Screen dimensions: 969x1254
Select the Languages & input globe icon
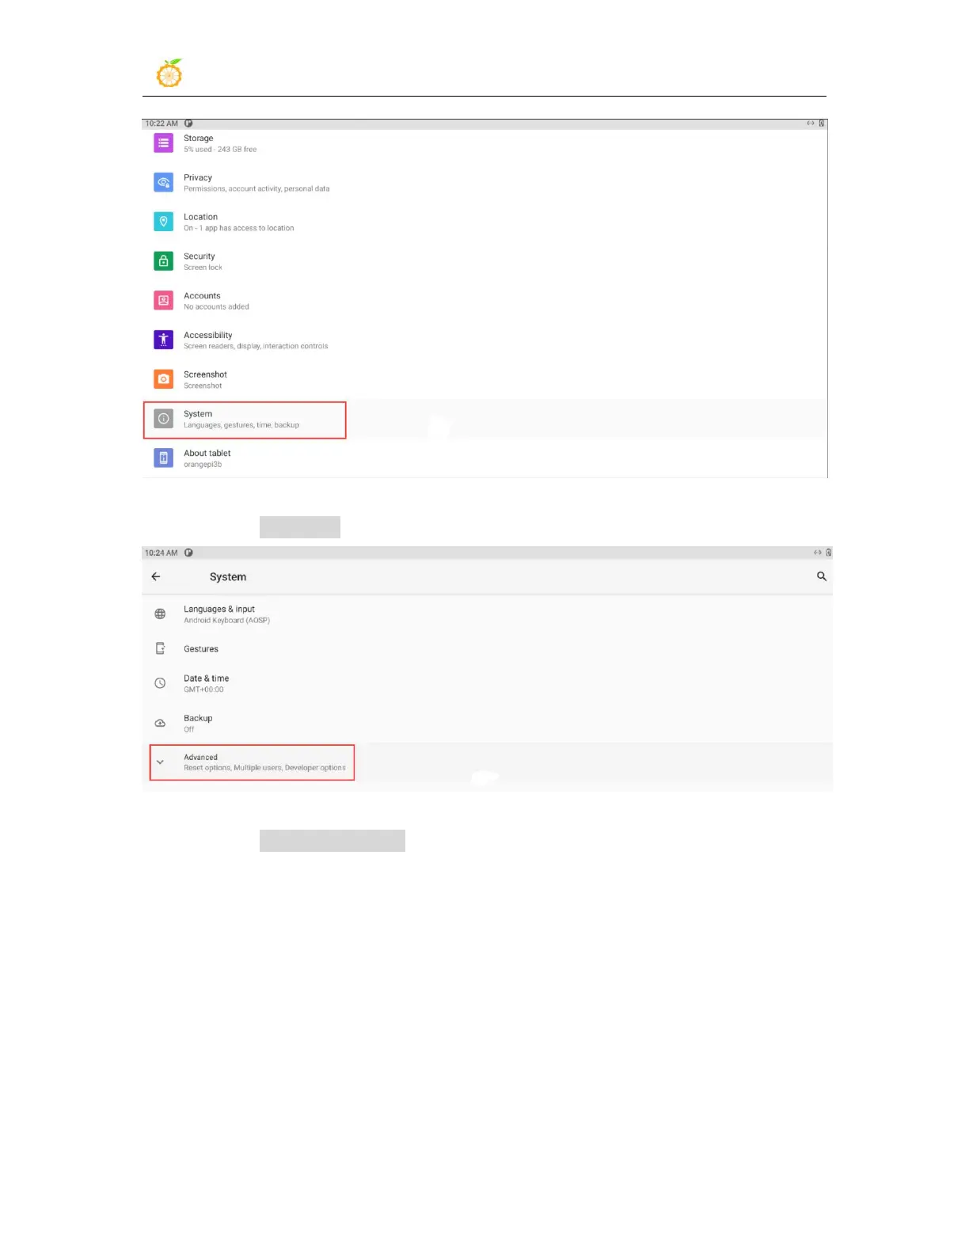coord(160,614)
